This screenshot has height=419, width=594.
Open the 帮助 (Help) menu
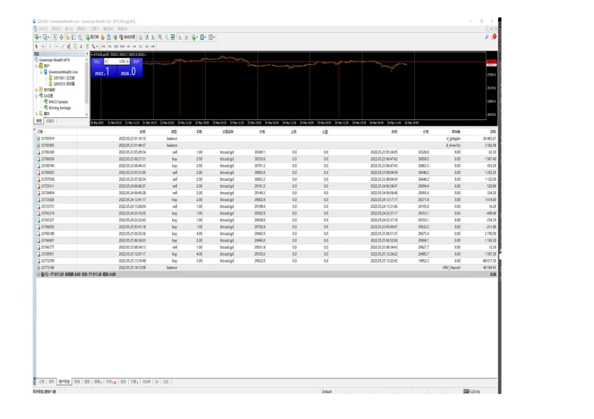point(122,29)
